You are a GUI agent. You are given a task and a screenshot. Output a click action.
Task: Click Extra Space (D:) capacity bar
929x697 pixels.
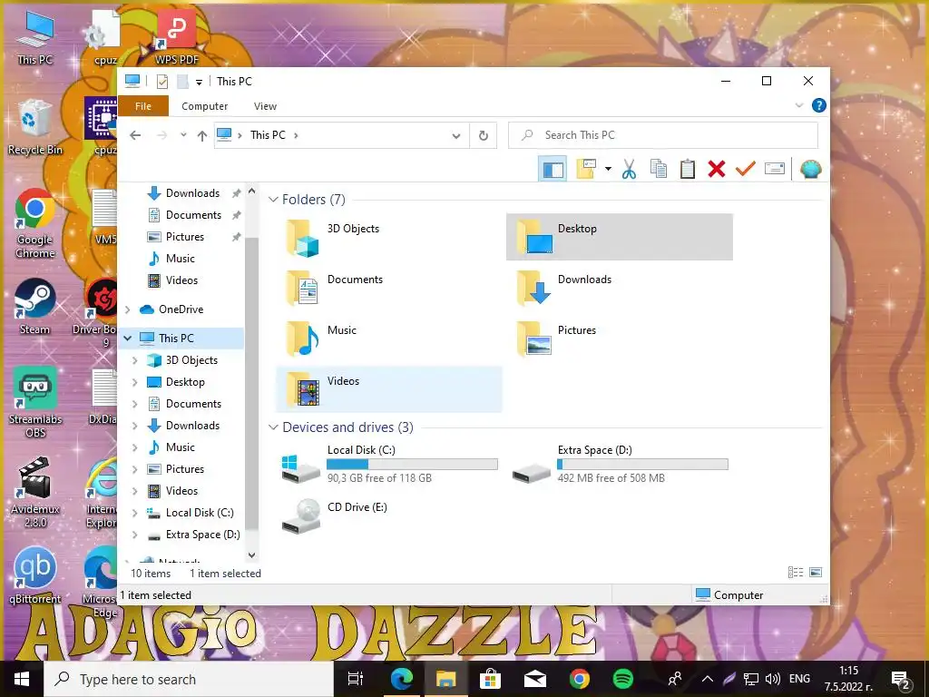tap(642, 465)
